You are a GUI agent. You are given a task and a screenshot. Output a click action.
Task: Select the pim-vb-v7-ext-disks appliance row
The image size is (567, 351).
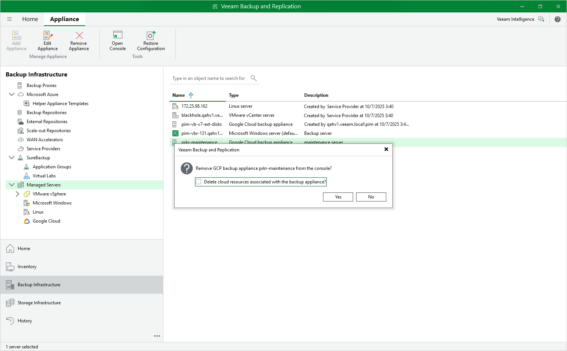pyautogui.click(x=368, y=124)
